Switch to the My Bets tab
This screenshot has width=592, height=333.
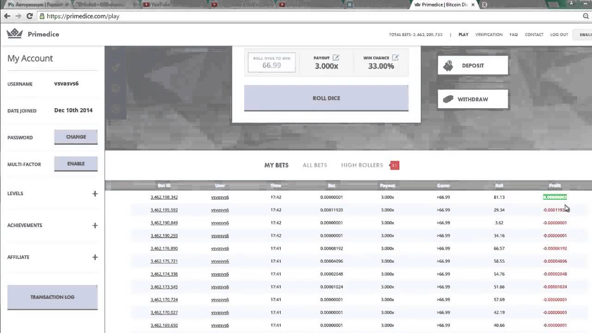[x=277, y=165]
